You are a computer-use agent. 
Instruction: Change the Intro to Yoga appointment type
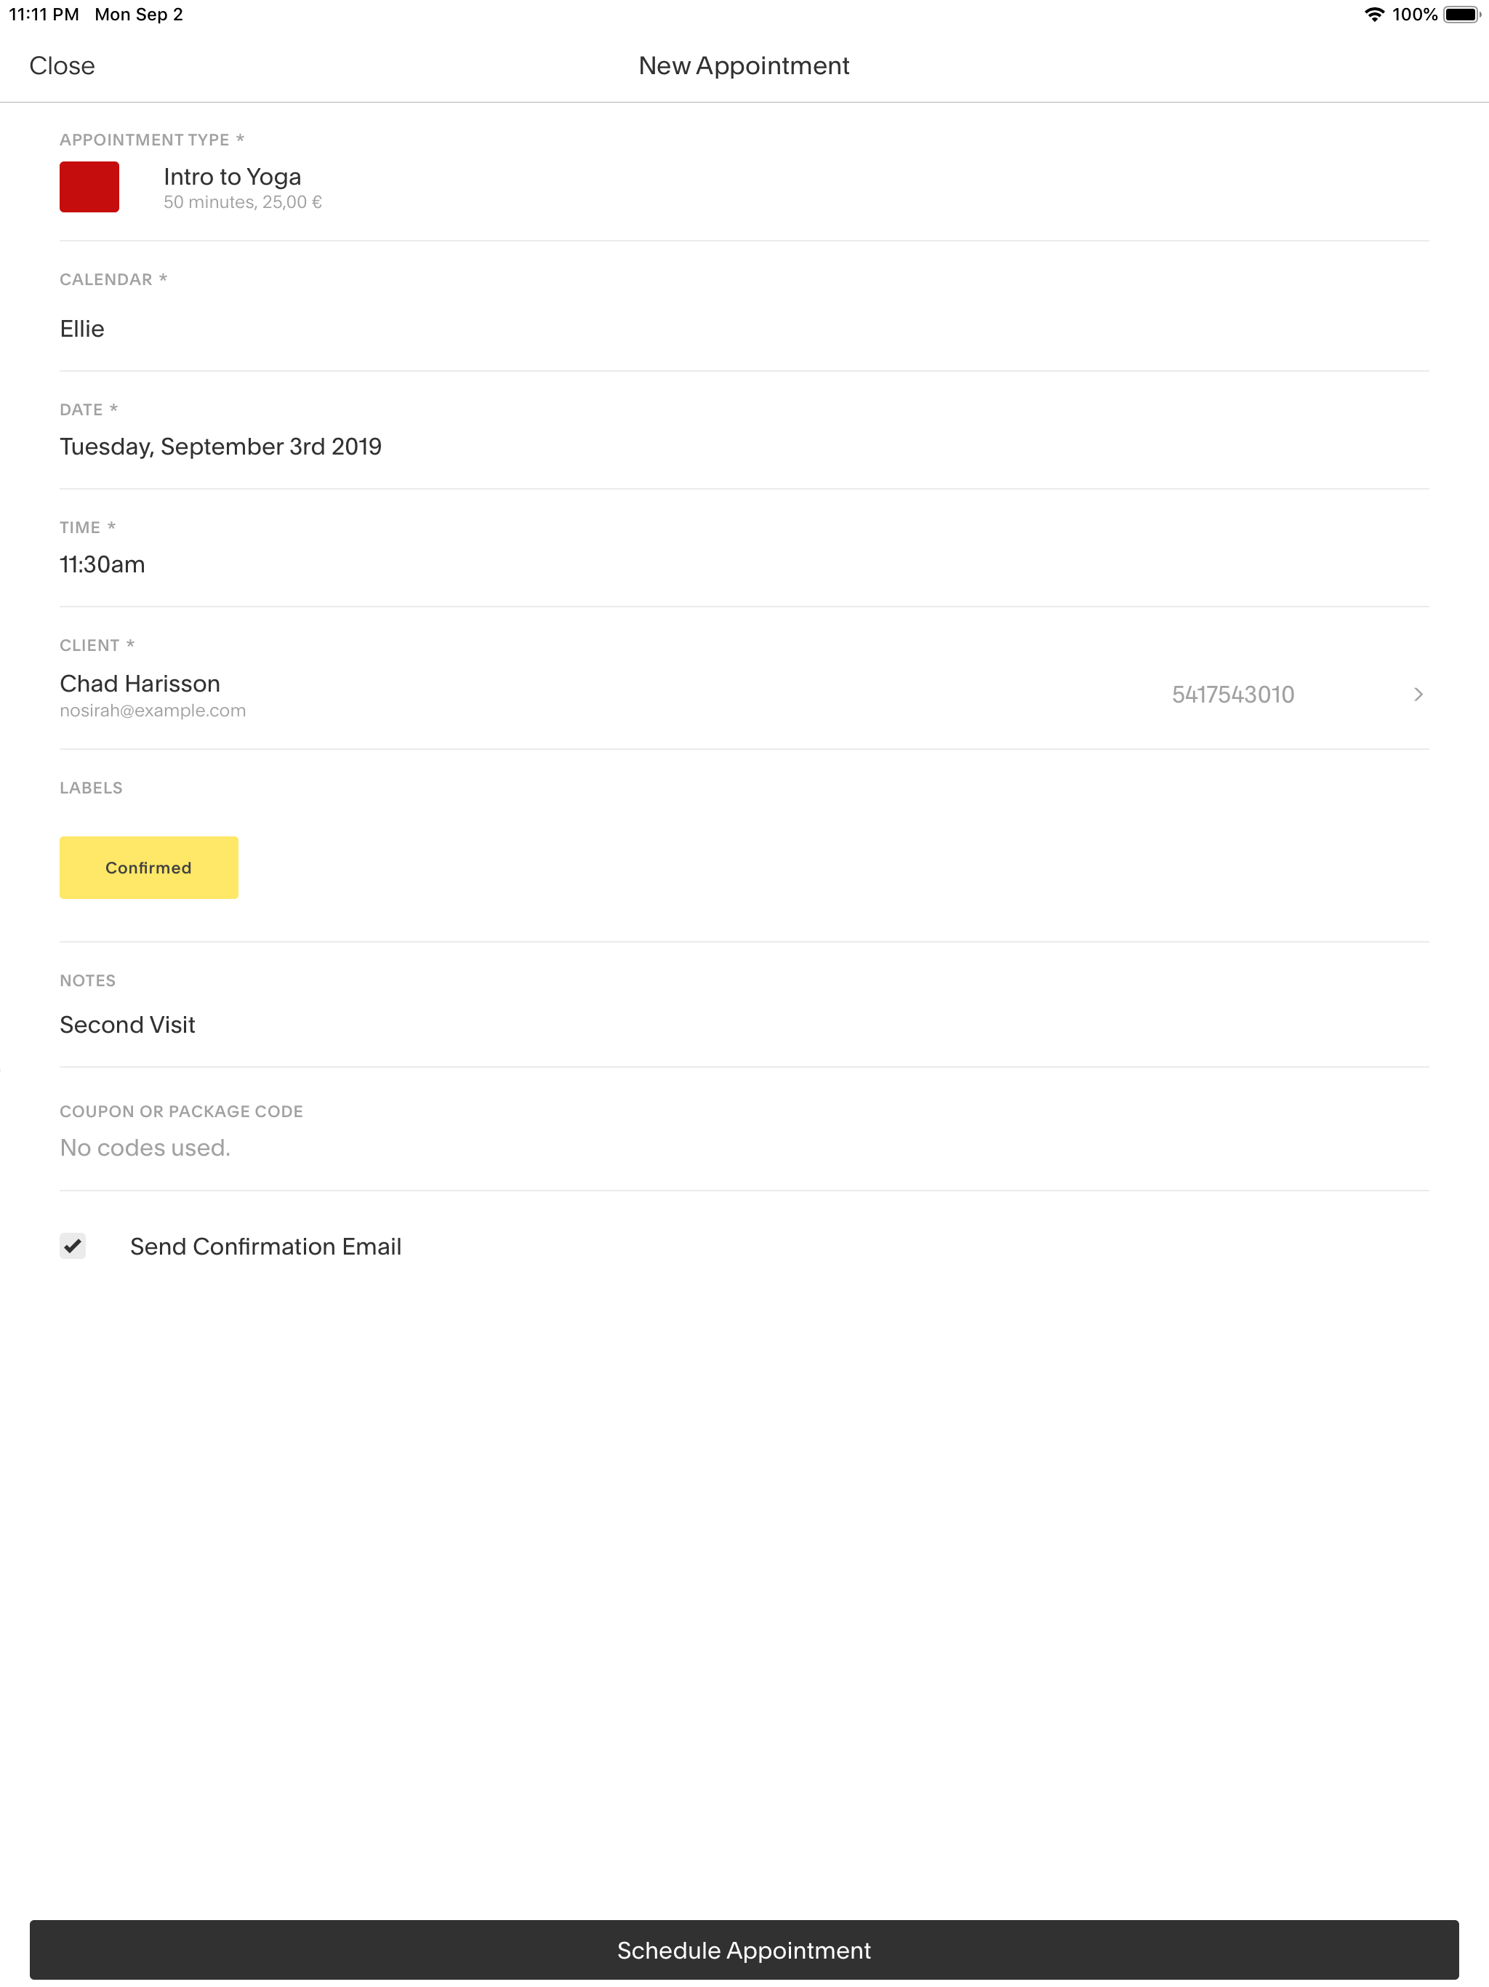232,177
